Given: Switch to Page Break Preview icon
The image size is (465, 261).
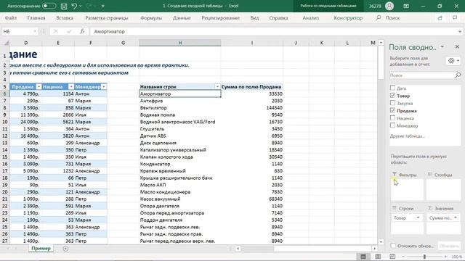Looking at the screenshot, I should (392, 257).
